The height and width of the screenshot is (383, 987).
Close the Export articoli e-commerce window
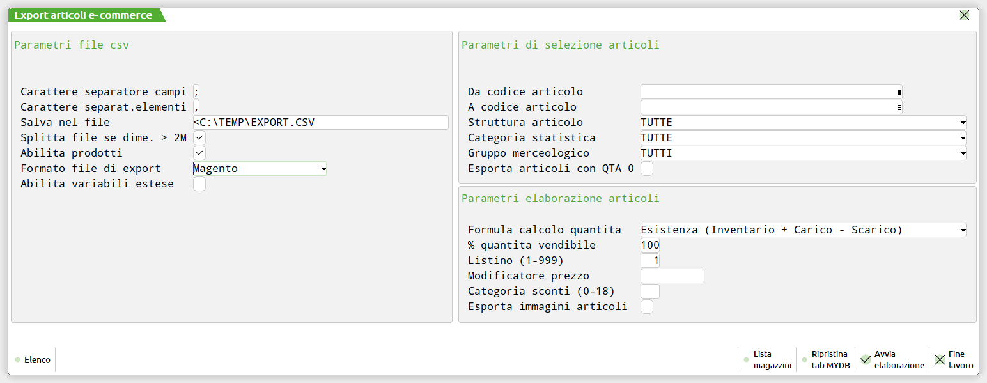coord(964,15)
